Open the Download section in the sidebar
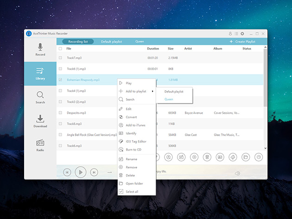Image resolution: width=292 pixels, height=219 pixels. pos(40,121)
